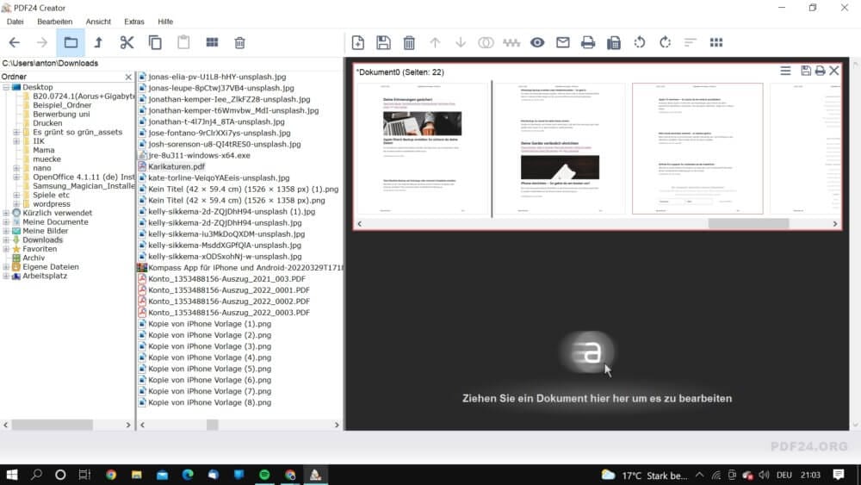The image size is (861, 485).
Task: Click the editor toolbar trash icon
Action: [409, 42]
